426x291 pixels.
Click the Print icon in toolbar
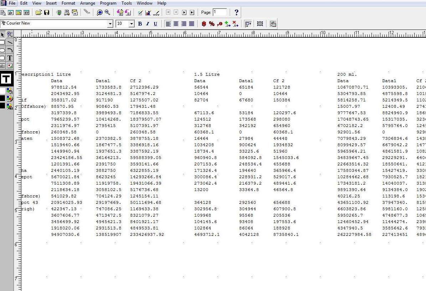click(67, 12)
